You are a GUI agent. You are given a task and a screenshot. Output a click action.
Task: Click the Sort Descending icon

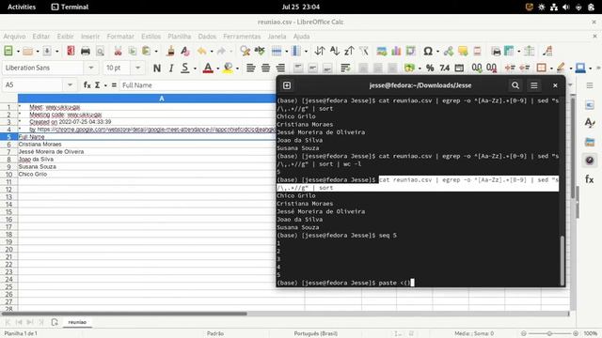coord(349,51)
